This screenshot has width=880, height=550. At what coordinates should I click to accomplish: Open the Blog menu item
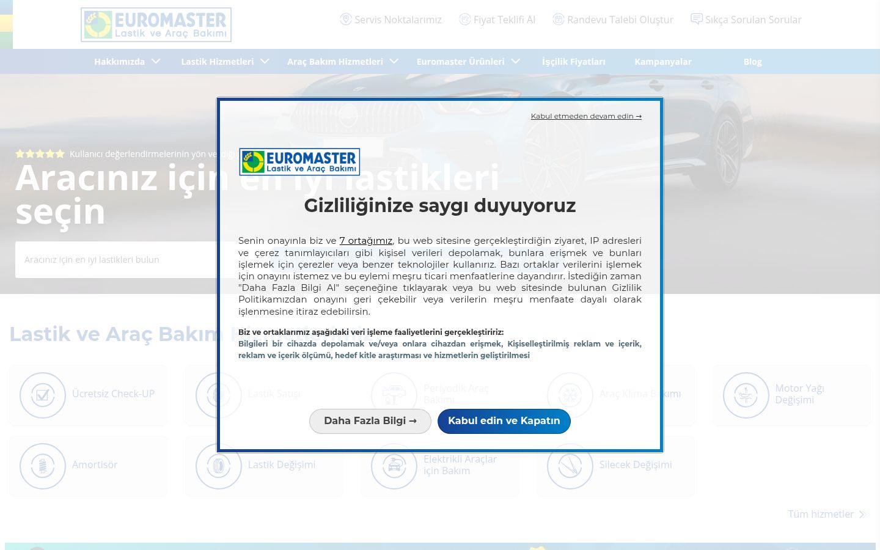point(752,62)
